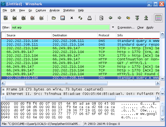Close this capture file X icon
The width and height of the screenshot is (166, 127).
pos(72,18)
